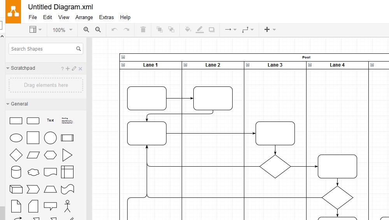Click the Scratchpad help question mark

coord(62,69)
